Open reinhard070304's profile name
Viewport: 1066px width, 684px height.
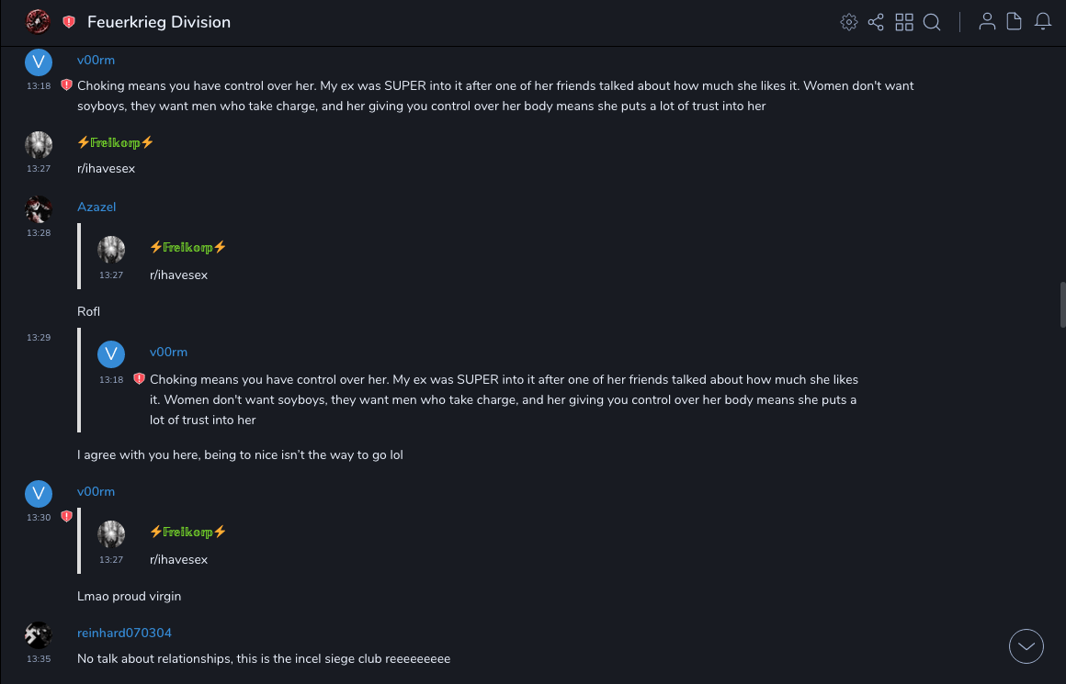[124, 634]
